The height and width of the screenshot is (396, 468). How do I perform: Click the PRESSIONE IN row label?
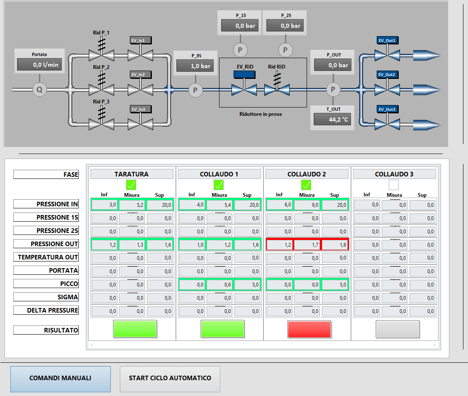pyautogui.click(x=46, y=204)
